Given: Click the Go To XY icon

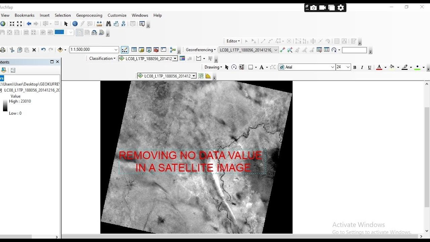Looking at the screenshot, I should (x=124, y=24).
